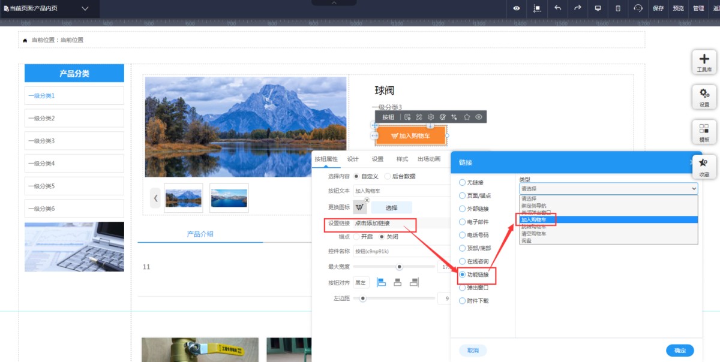Switch to desktop monitor view icon

(x=598, y=8)
